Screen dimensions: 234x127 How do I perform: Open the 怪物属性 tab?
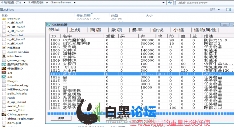[205, 30]
